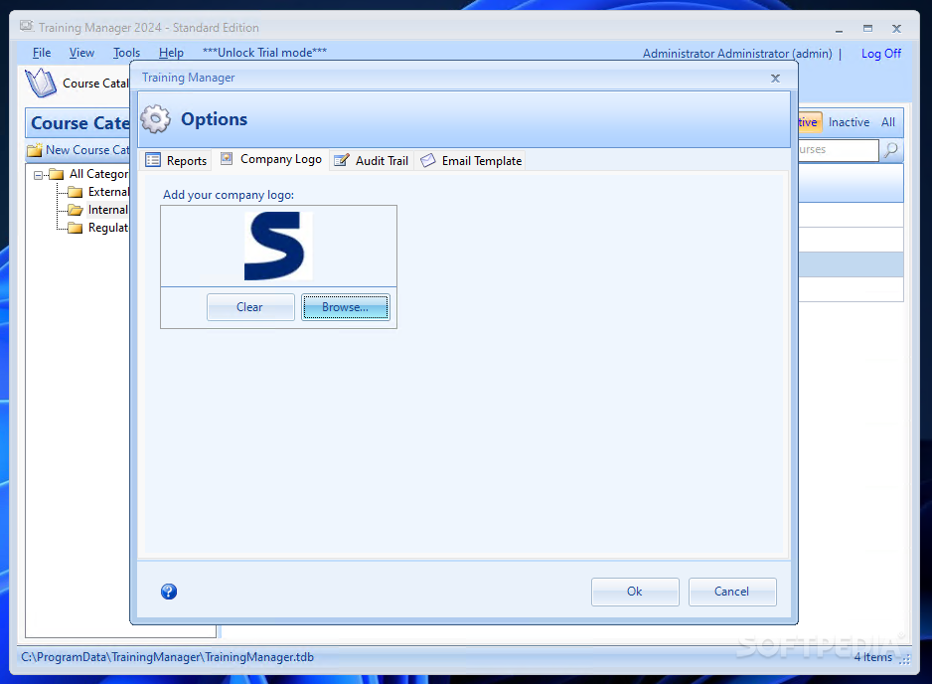This screenshot has height=684, width=932.
Task: Click the Course Catalog book icon
Action: (41, 83)
